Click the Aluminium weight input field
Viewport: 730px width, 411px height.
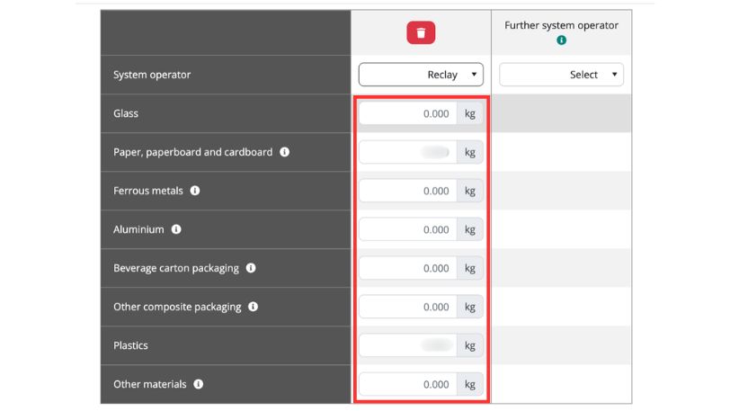(x=407, y=229)
